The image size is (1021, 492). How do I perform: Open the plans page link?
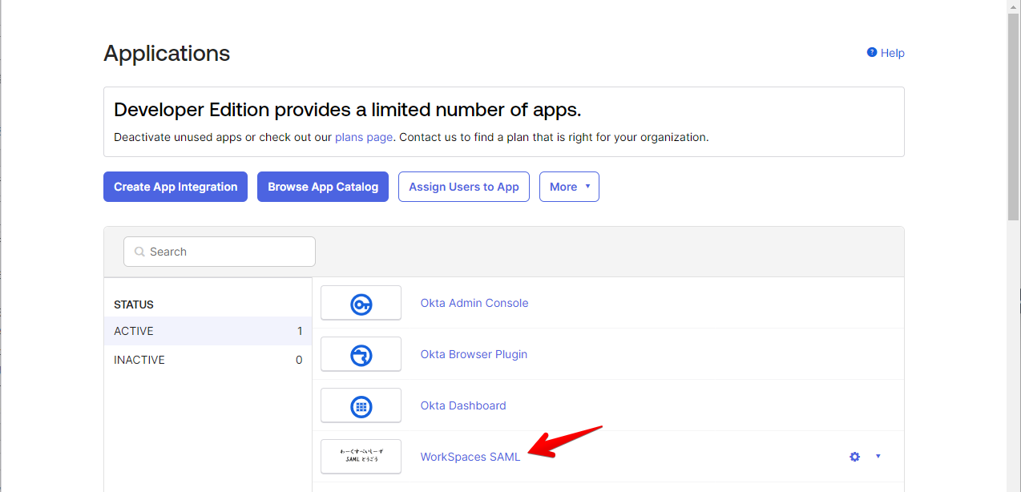click(364, 137)
